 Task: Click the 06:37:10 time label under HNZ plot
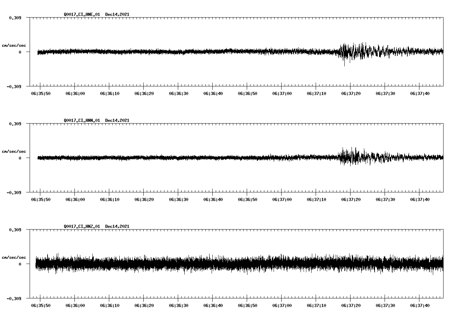(316, 306)
